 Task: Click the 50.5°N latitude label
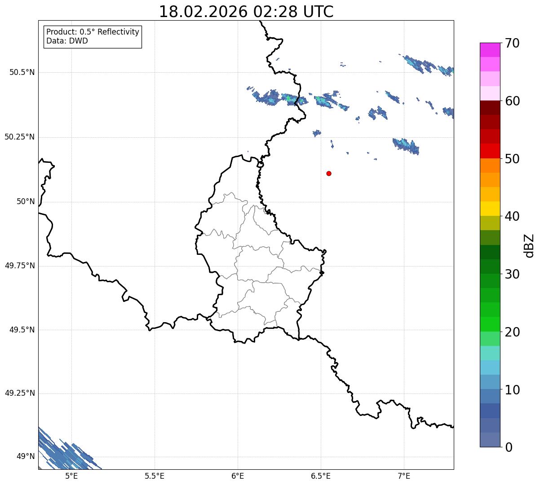point(22,72)
